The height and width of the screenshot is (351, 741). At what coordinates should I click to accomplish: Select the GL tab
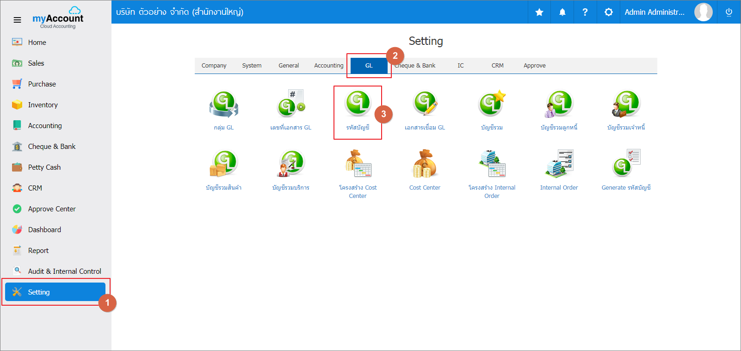[369, 66]
